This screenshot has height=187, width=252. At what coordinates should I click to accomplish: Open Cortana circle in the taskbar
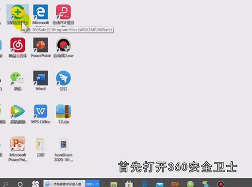20,184
